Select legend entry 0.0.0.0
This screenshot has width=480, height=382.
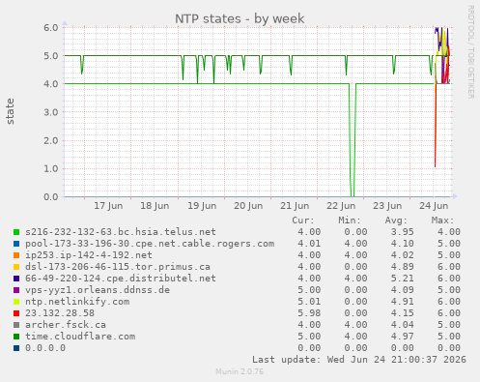pyautogui.click(x=45, y=348)
